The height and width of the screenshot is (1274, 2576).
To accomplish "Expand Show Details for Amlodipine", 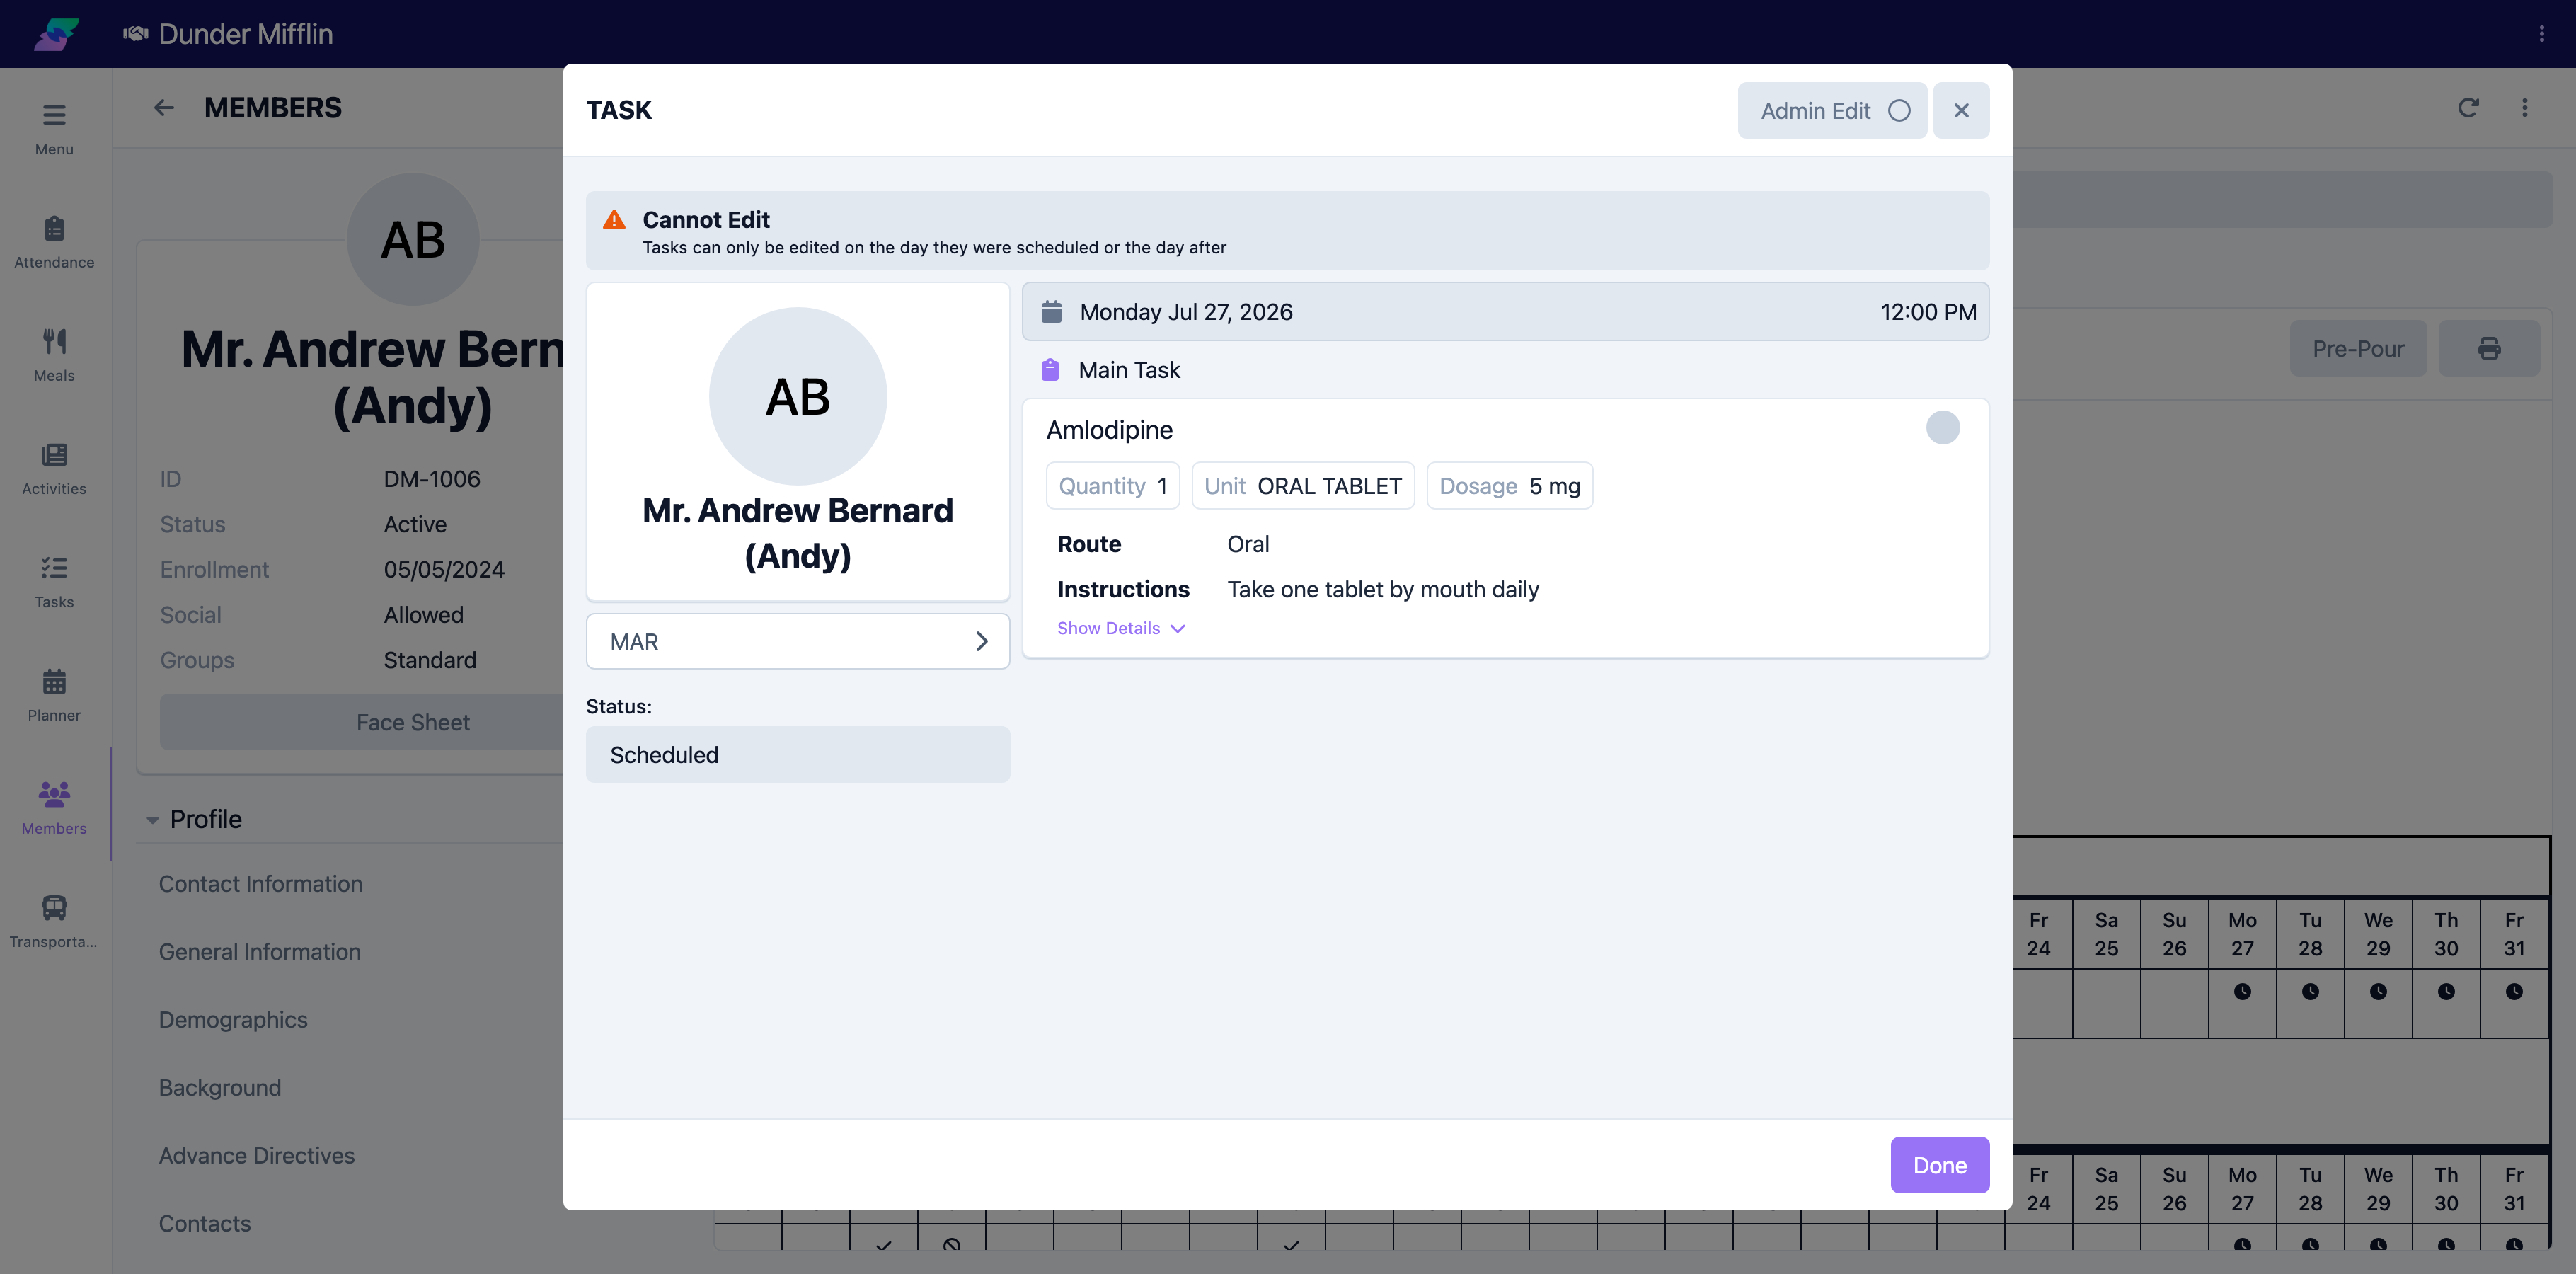I will point(1121,628).
